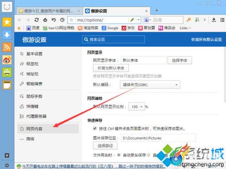Screen dimensions: 226x169
Task: Go to the home page
Action: point(45,20)
